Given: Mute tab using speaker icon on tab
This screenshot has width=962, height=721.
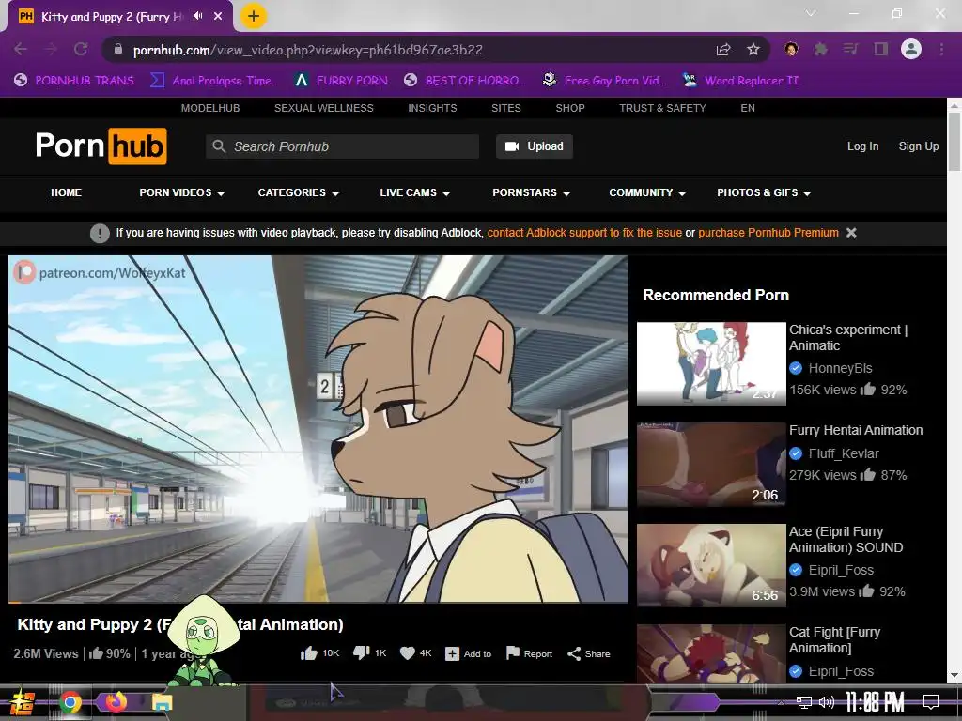Looking at the screenshot, I should [197, 17].
